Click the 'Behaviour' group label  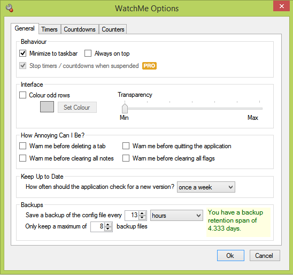pyautogui.click(x=34, y=42)
